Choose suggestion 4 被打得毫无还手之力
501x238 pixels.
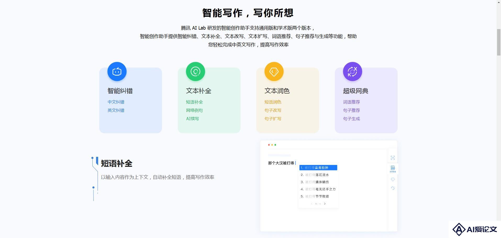pyautogui.click(x=318, y=189)
